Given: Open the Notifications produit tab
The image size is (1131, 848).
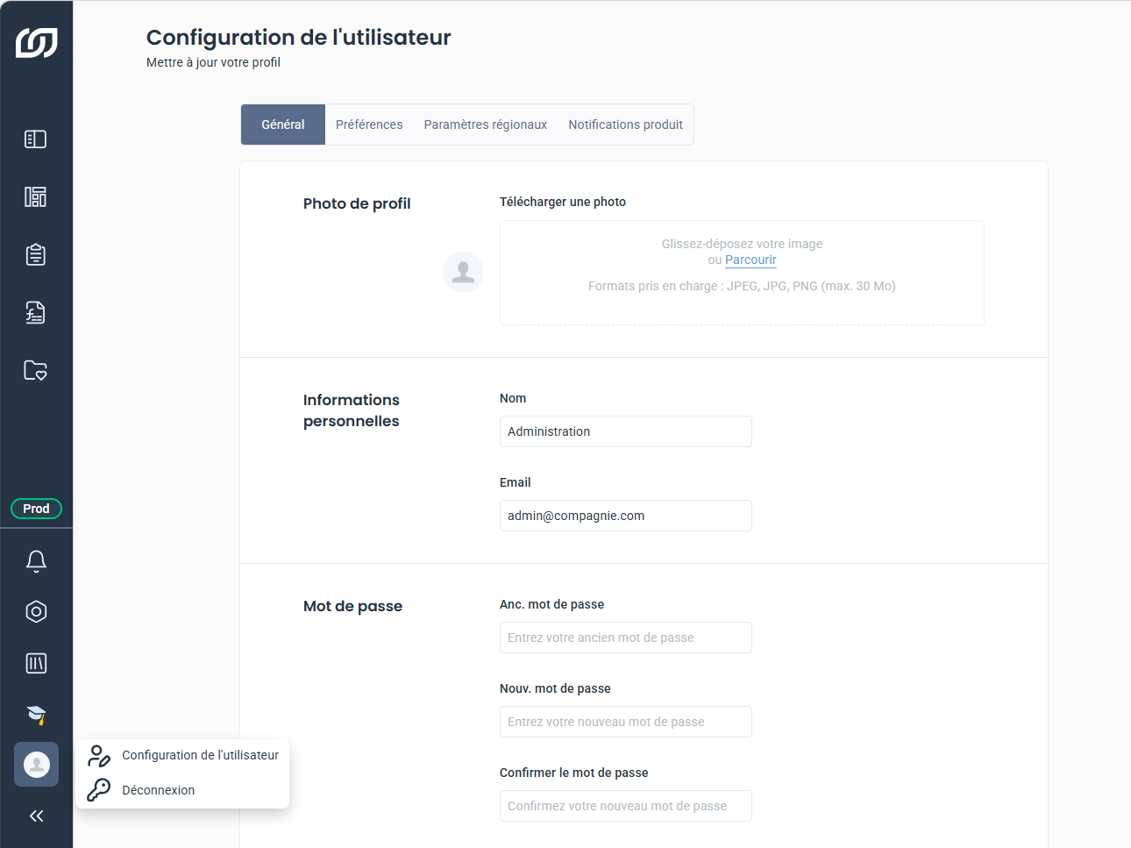Looking at the screenshot, I should [x=626, y=125].
